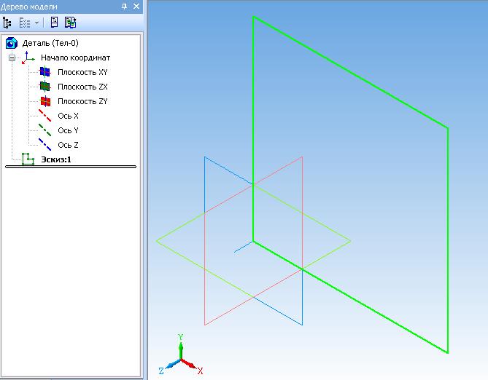Click the blue Ось Z axis icon

pyautogui.click(x=44, y=144)
